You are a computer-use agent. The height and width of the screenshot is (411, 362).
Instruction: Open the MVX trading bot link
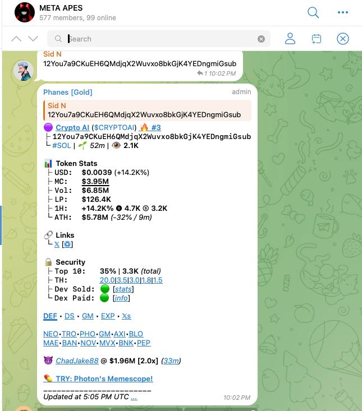click(107, 343)
